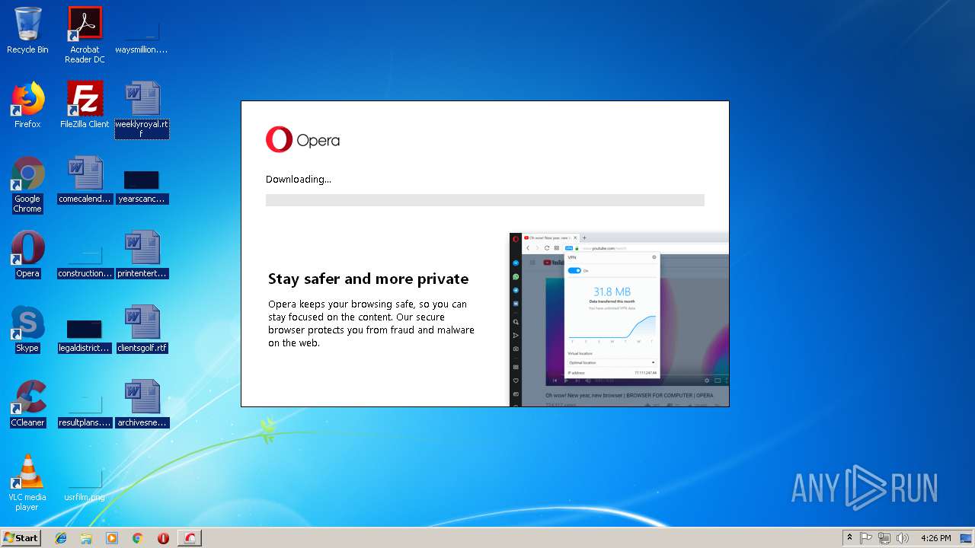Open Firefox desktop shortcut
This screenshot has width=975, height=548.
pos(27,105)
